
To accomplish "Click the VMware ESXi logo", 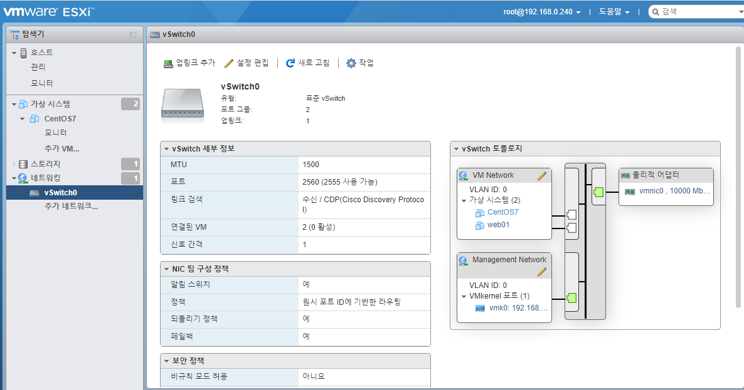I will point(49,11).
